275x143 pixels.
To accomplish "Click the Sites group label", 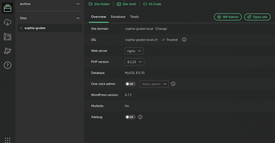I will click(x=23, y=18).
